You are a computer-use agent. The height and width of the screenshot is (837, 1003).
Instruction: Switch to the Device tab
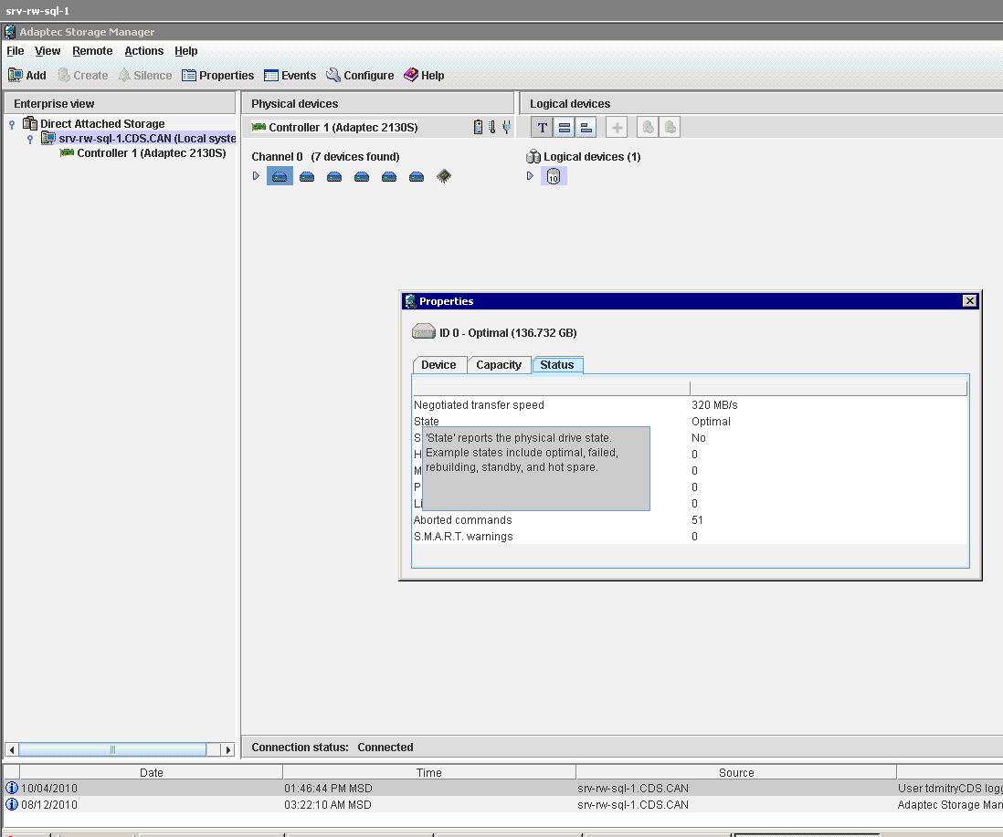438,365
